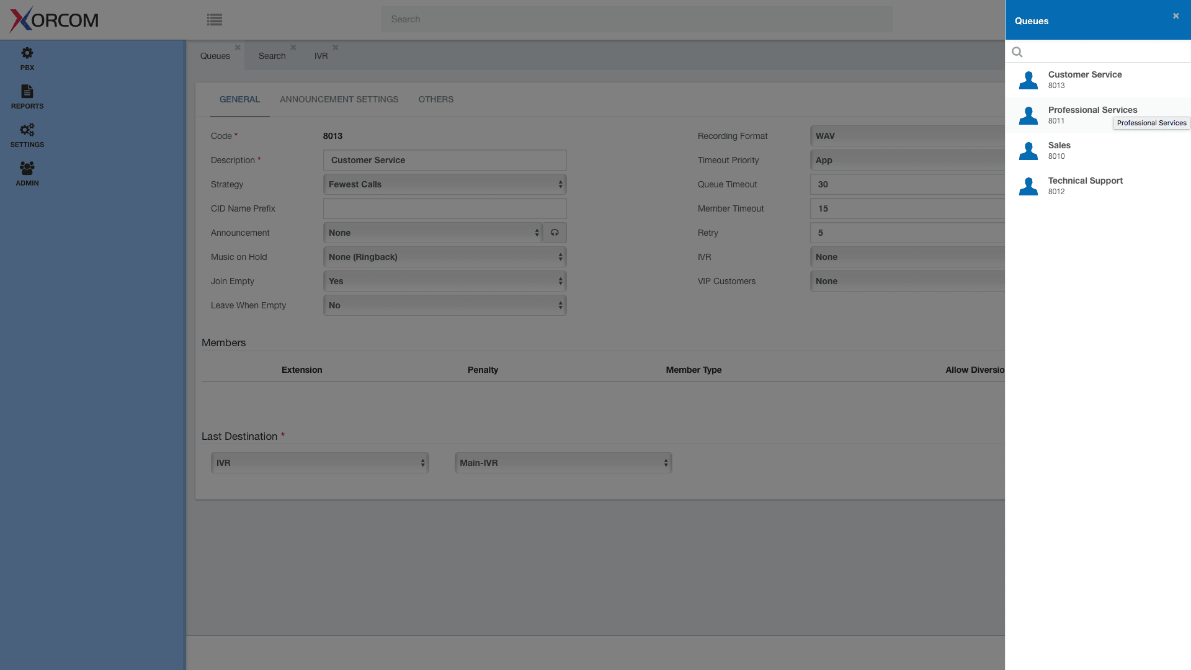Play the announcement with headphone icon
Screen dimensions: 1191x670
(x=555, y=233)
